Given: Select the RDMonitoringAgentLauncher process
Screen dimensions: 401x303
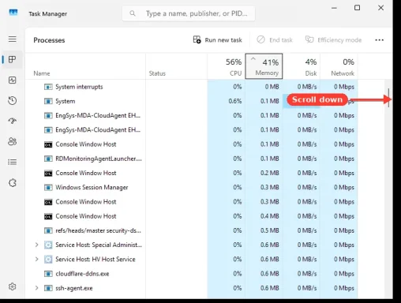Looking at the screenshot, I should [x=192, y=159].
